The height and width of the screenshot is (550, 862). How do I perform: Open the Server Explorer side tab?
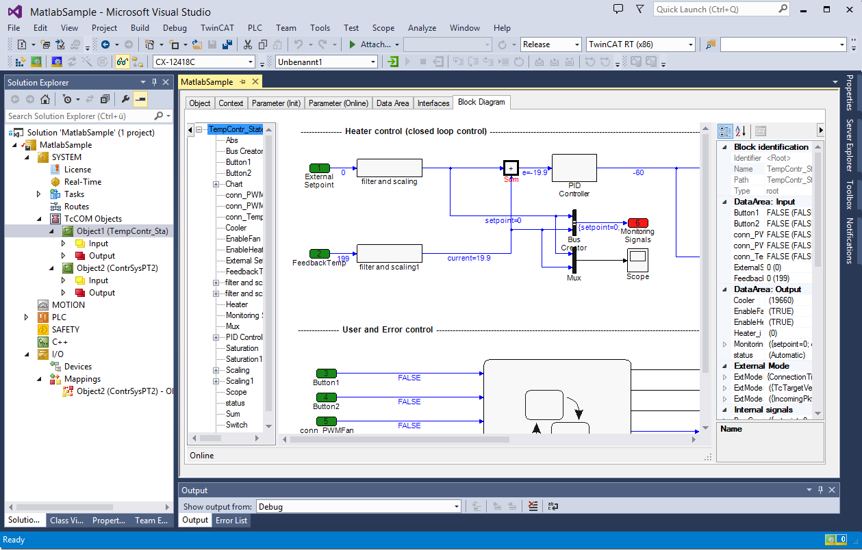[850, 145]
